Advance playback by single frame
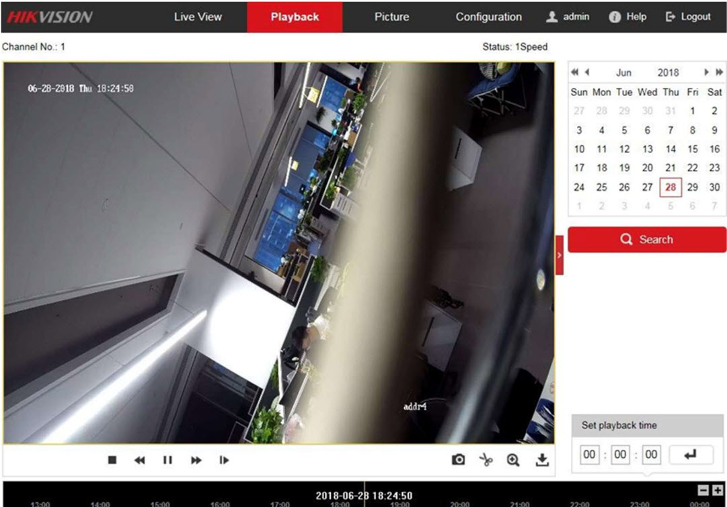 (x=224, y=460)
